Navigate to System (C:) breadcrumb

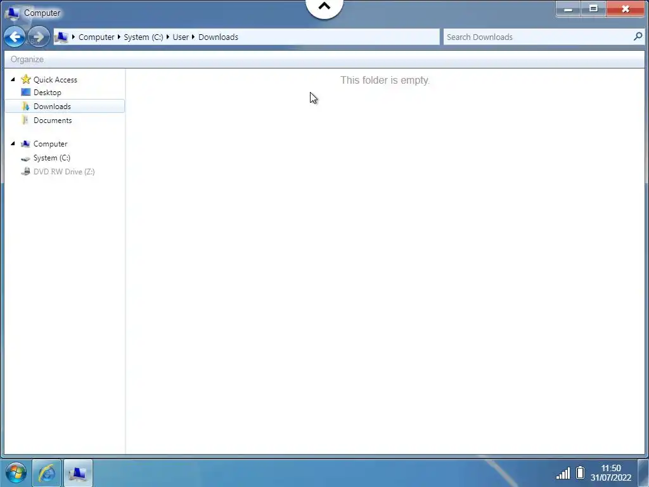[143, 37]
